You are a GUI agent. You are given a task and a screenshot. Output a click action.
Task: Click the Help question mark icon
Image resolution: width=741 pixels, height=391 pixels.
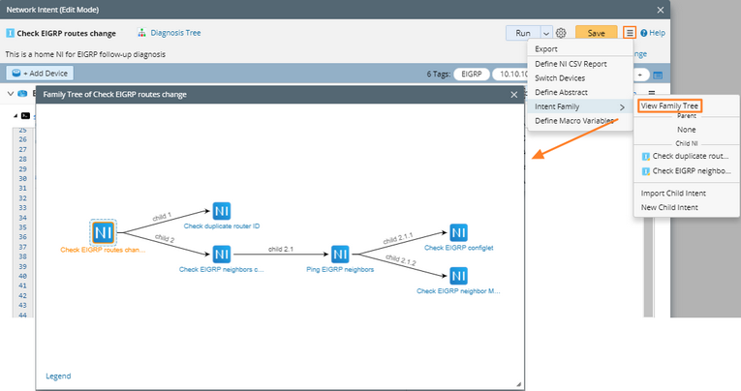pyautogui.click(x=643, y=33)
